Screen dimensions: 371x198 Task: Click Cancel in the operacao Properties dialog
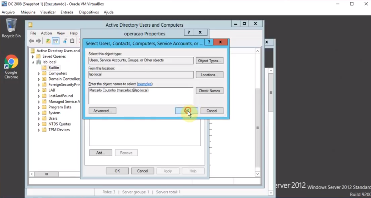click(x=142, y=171)
